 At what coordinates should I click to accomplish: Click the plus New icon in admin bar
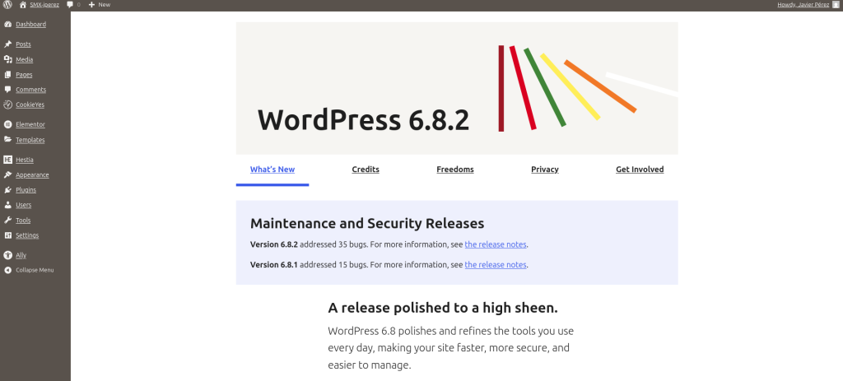pyautogui.click(x=92, y=5)
